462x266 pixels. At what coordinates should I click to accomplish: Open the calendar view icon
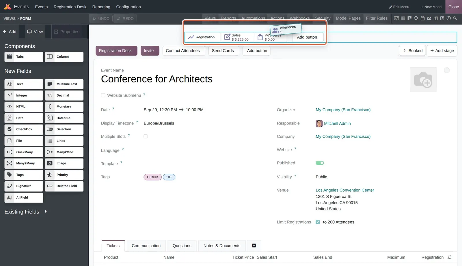422,18
